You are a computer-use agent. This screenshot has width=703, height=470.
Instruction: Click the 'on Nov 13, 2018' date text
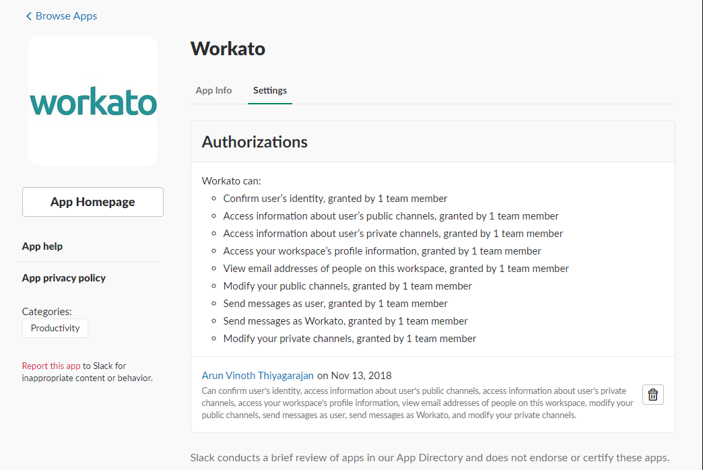point(354,375)
